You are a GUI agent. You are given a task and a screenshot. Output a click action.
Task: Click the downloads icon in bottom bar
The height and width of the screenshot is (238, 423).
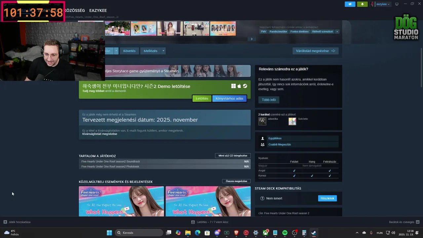193,222
